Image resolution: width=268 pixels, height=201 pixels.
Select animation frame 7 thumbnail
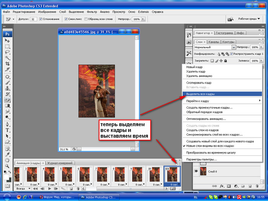102,174
